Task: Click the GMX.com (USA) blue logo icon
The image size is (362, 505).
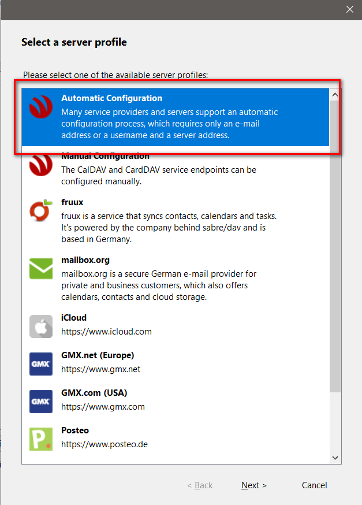Action: pos(41,402)
